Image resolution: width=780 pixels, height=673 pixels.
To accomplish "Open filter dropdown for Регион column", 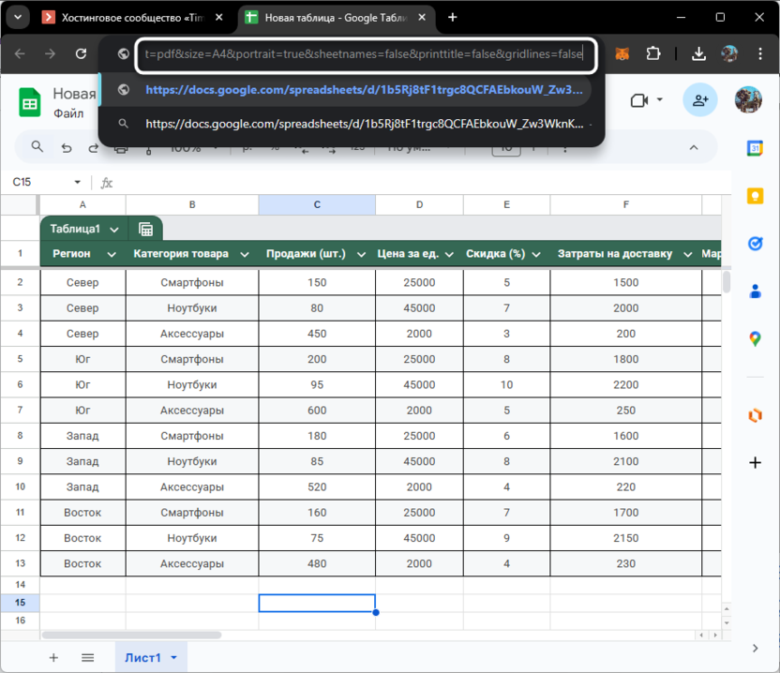I will click(112, 254).
